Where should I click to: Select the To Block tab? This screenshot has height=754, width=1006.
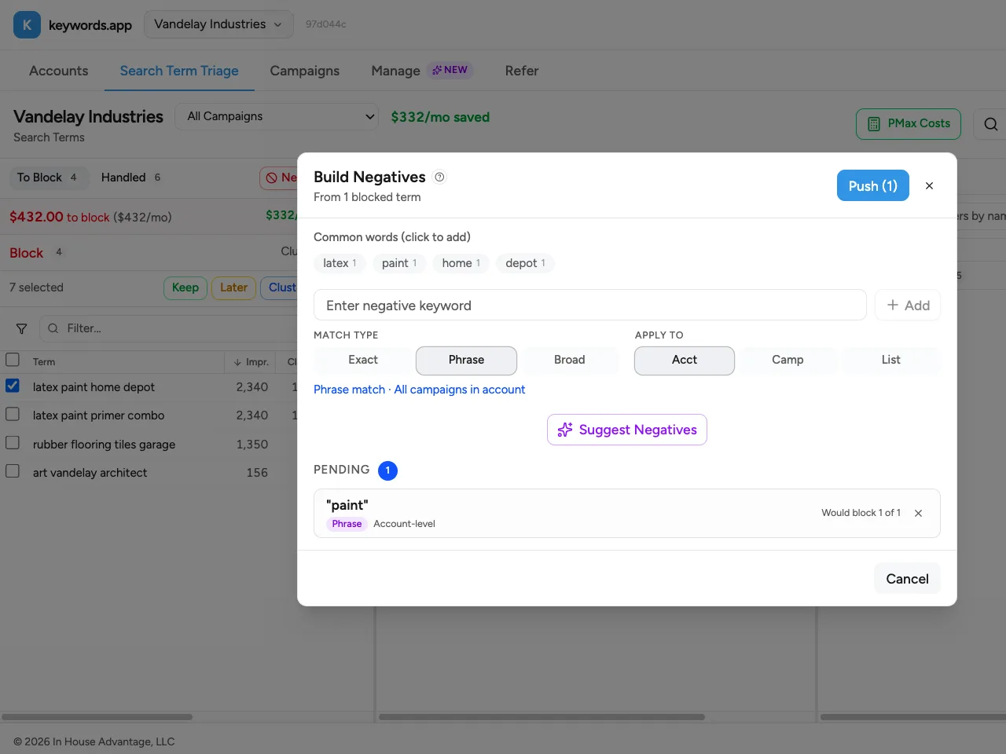(48, 178)
